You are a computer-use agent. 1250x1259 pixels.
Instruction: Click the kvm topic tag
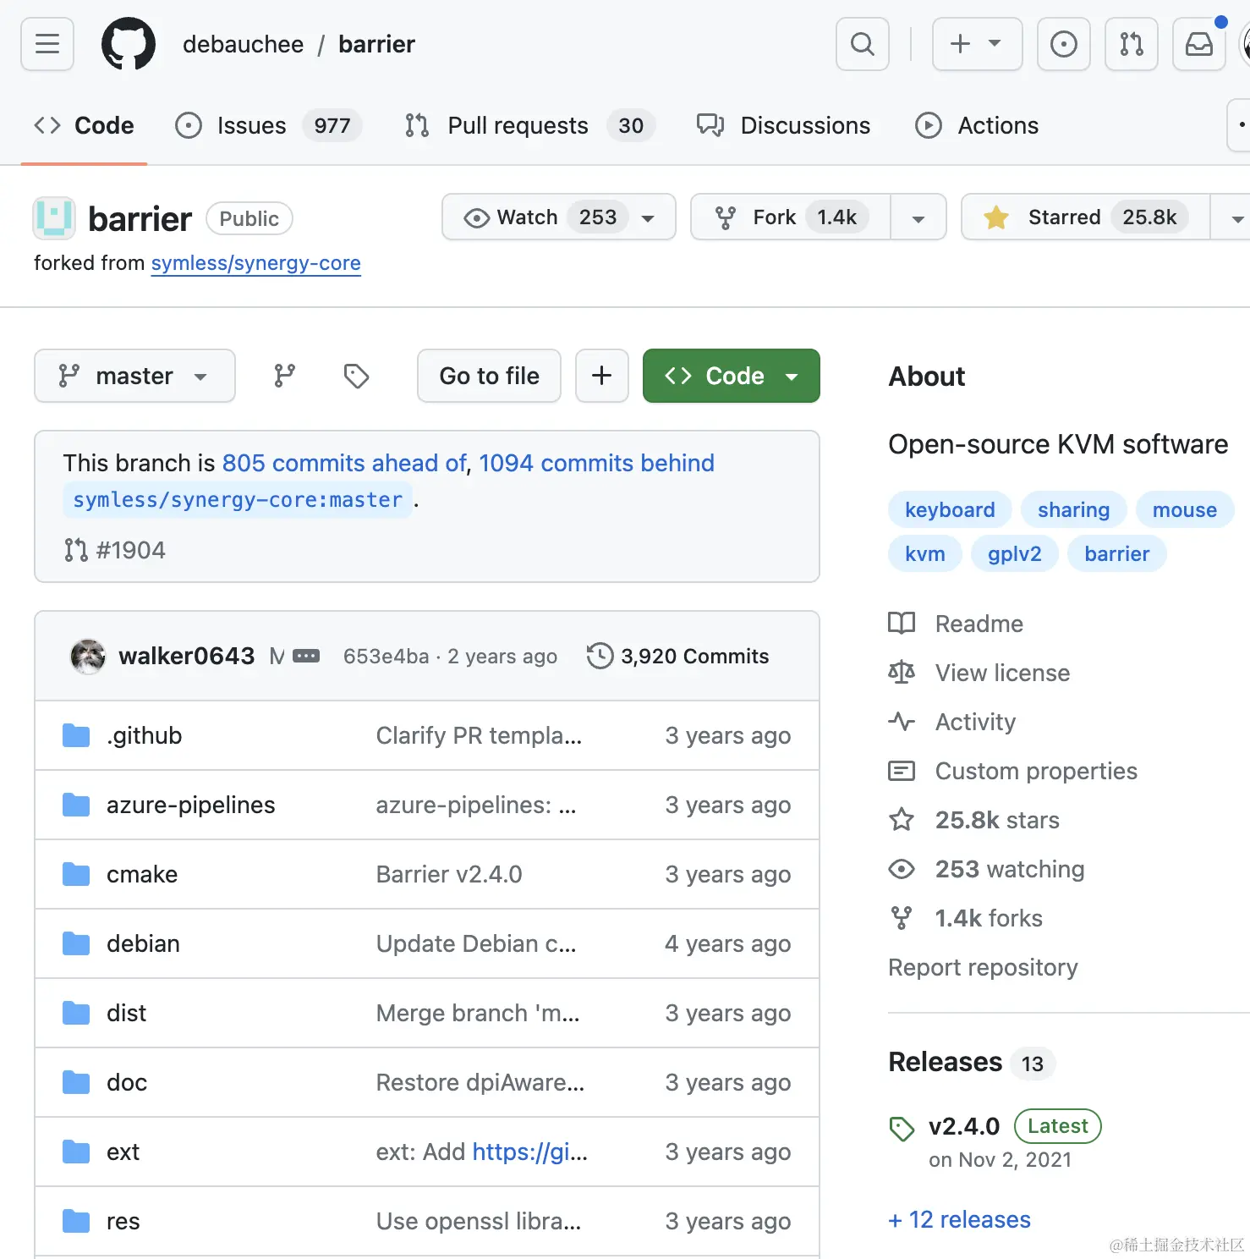tap(925, 553)
